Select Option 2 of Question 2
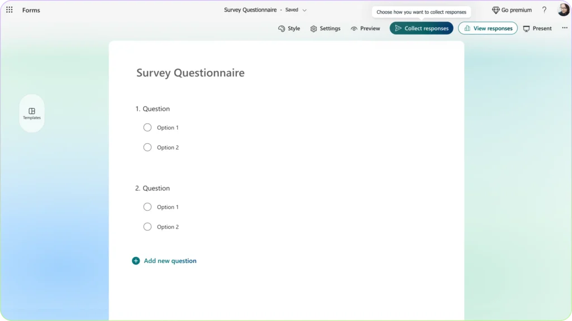 click(x=147, y=226)
